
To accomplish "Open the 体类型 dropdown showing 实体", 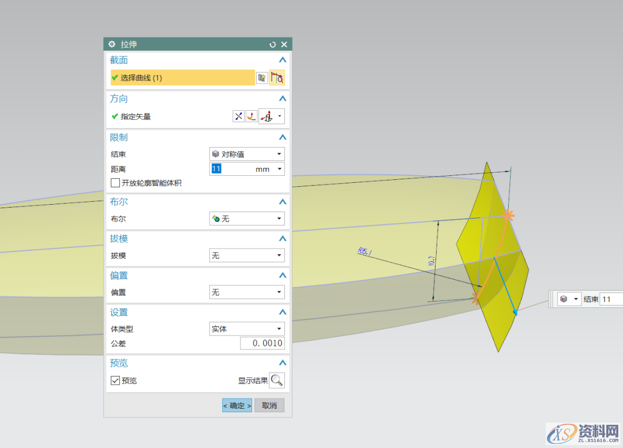I will [x=246, y=329].
